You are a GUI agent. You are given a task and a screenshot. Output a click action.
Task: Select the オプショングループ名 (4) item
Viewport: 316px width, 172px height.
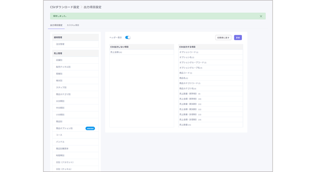[x=211, y=68]
